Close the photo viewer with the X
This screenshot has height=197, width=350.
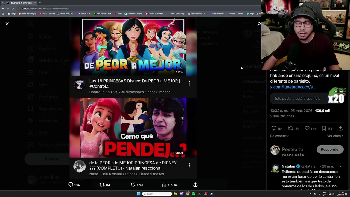[x=7, y=24]
